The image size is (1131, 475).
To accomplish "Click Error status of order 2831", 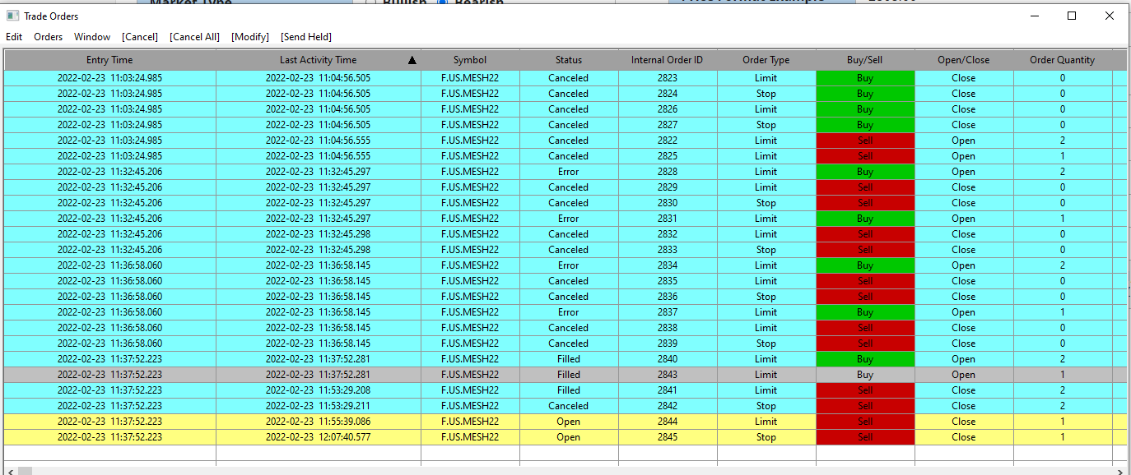I will click(x=569, y=219).
